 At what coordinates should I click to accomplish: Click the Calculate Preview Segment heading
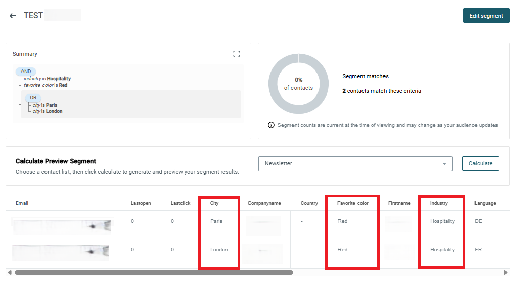[56, 161]
